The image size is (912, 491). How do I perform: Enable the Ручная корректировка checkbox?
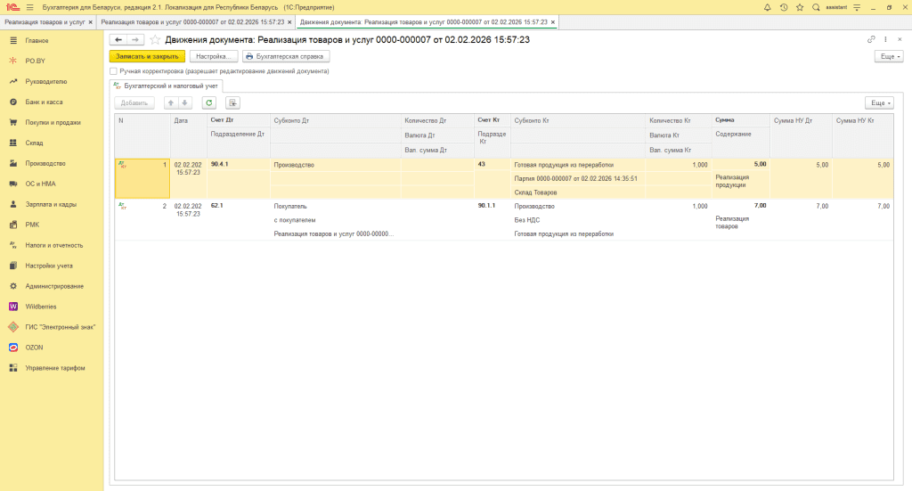113,70
